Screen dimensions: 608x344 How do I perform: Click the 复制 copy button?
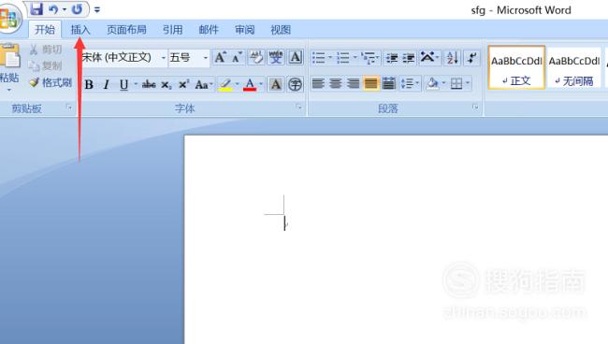click(46, 65)
